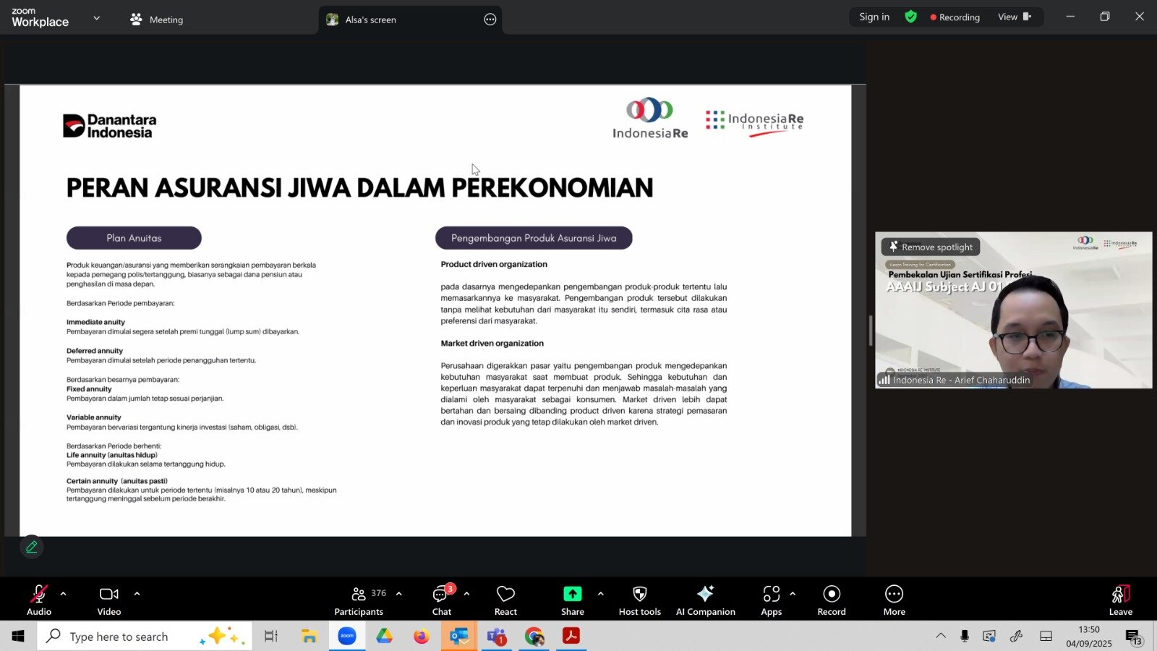Open the View menu

[x=1014, y=17]
